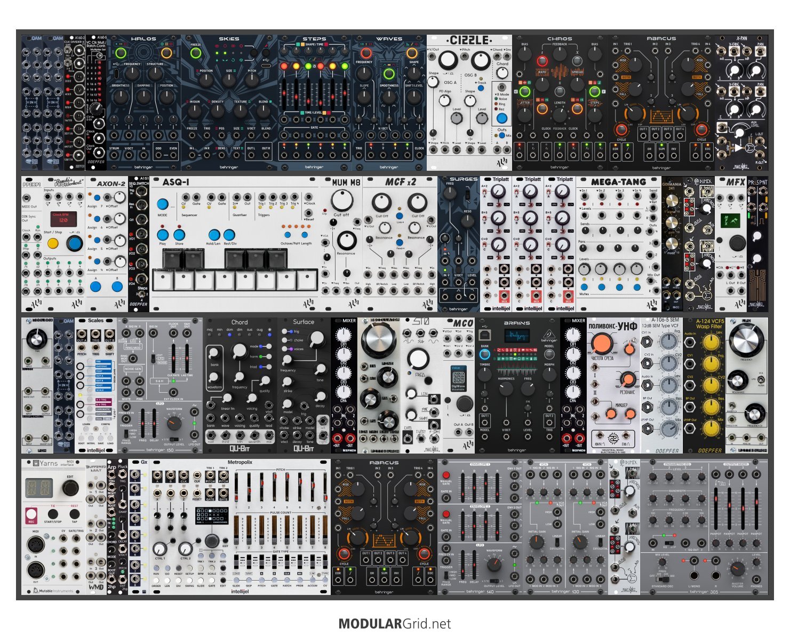Image resolution: width=790 pixels, height=635 pixels.
Task: Push the TAP button on Yarns
Action: pos(74,514)
